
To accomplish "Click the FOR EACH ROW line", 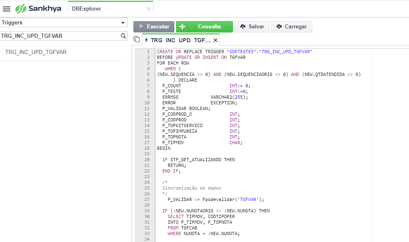I will [x=173, y=63].
